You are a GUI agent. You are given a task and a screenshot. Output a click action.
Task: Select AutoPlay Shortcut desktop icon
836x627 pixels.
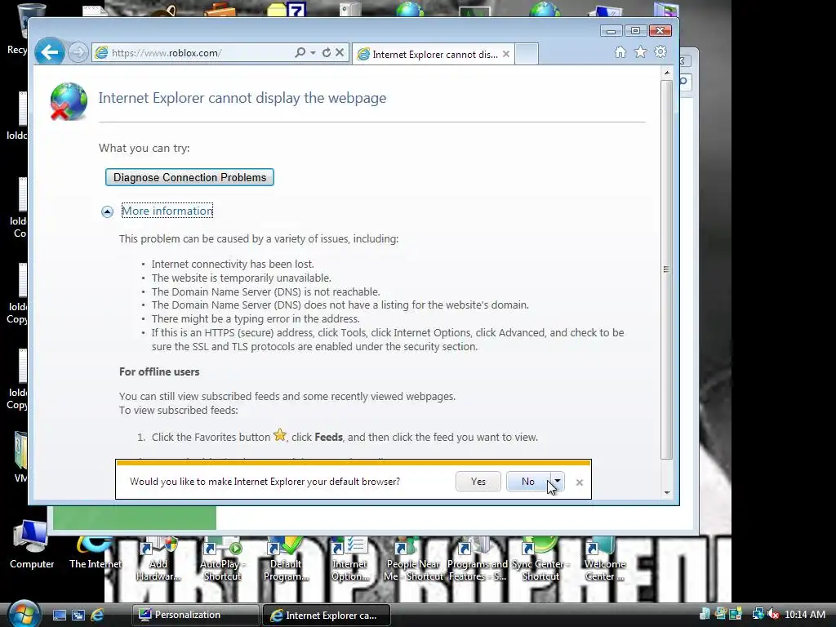pyautogui.click(x=221, y=560)
